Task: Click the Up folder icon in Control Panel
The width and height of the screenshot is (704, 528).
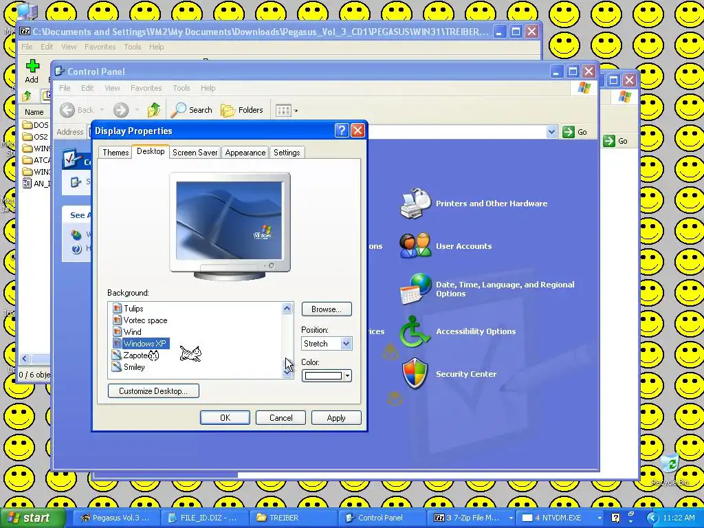Action: coord(154,109)
